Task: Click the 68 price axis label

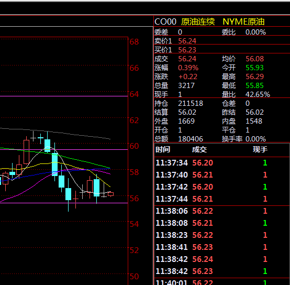Action: point(134,42)
